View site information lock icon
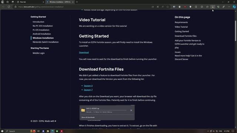This screenshot has height=133, width=237. click(16, 7)
